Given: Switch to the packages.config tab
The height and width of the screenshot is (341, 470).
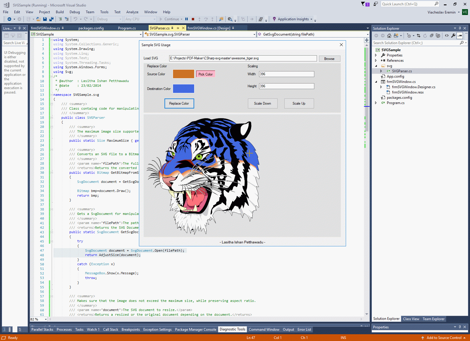Looking at the screenshot, I should (x=91, y=28).
